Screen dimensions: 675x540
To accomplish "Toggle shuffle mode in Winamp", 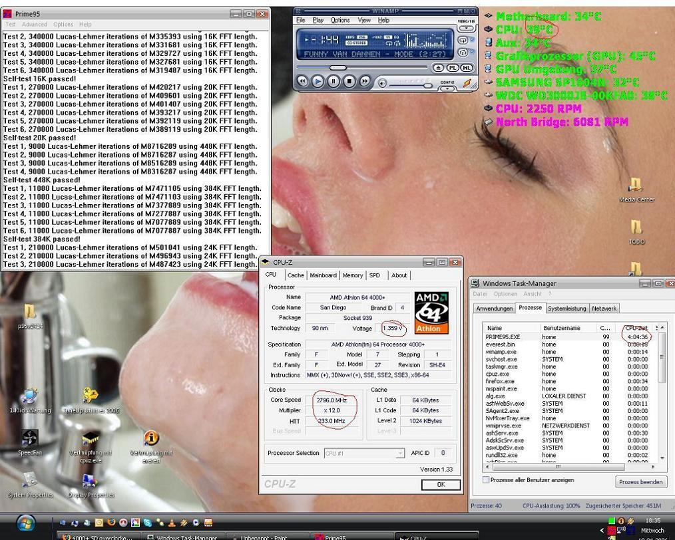I will [x=463, y=53].
